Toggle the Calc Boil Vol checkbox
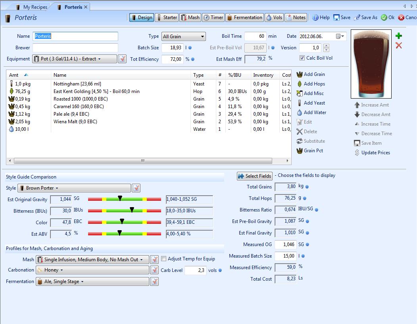Screen dimensions: 417x324 click(x=302, y=58)
